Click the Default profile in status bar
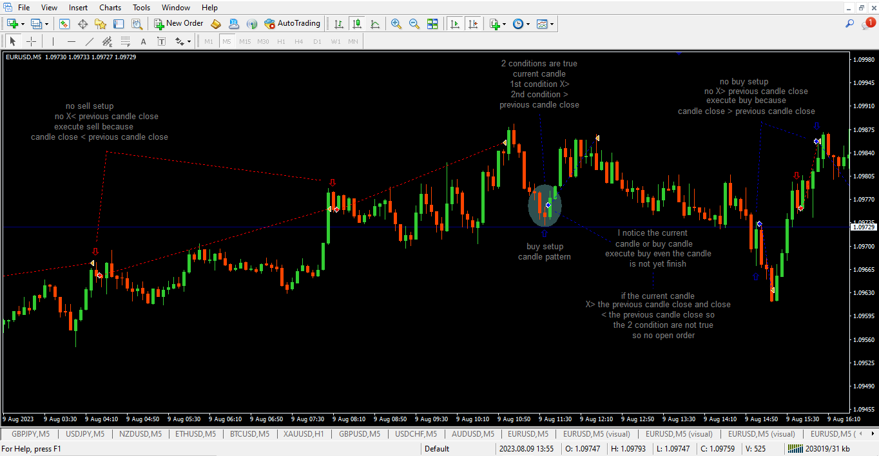879x456 pixels. tap(436, 449)
